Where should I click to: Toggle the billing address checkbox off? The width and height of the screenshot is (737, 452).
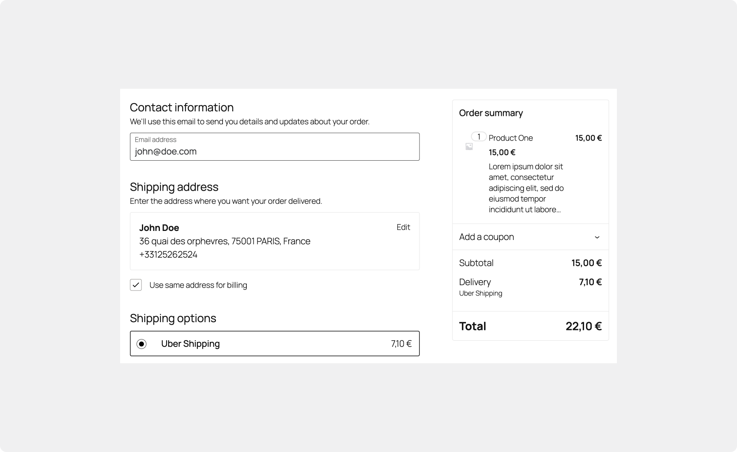(x=136, y=284)
